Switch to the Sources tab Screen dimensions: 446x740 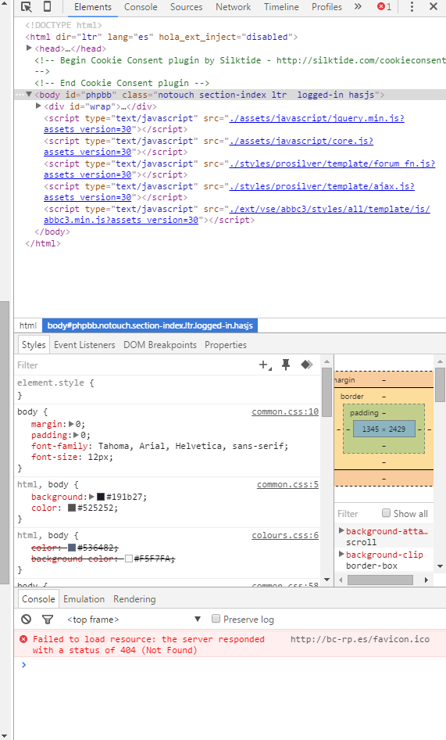(x=186, y=7)
